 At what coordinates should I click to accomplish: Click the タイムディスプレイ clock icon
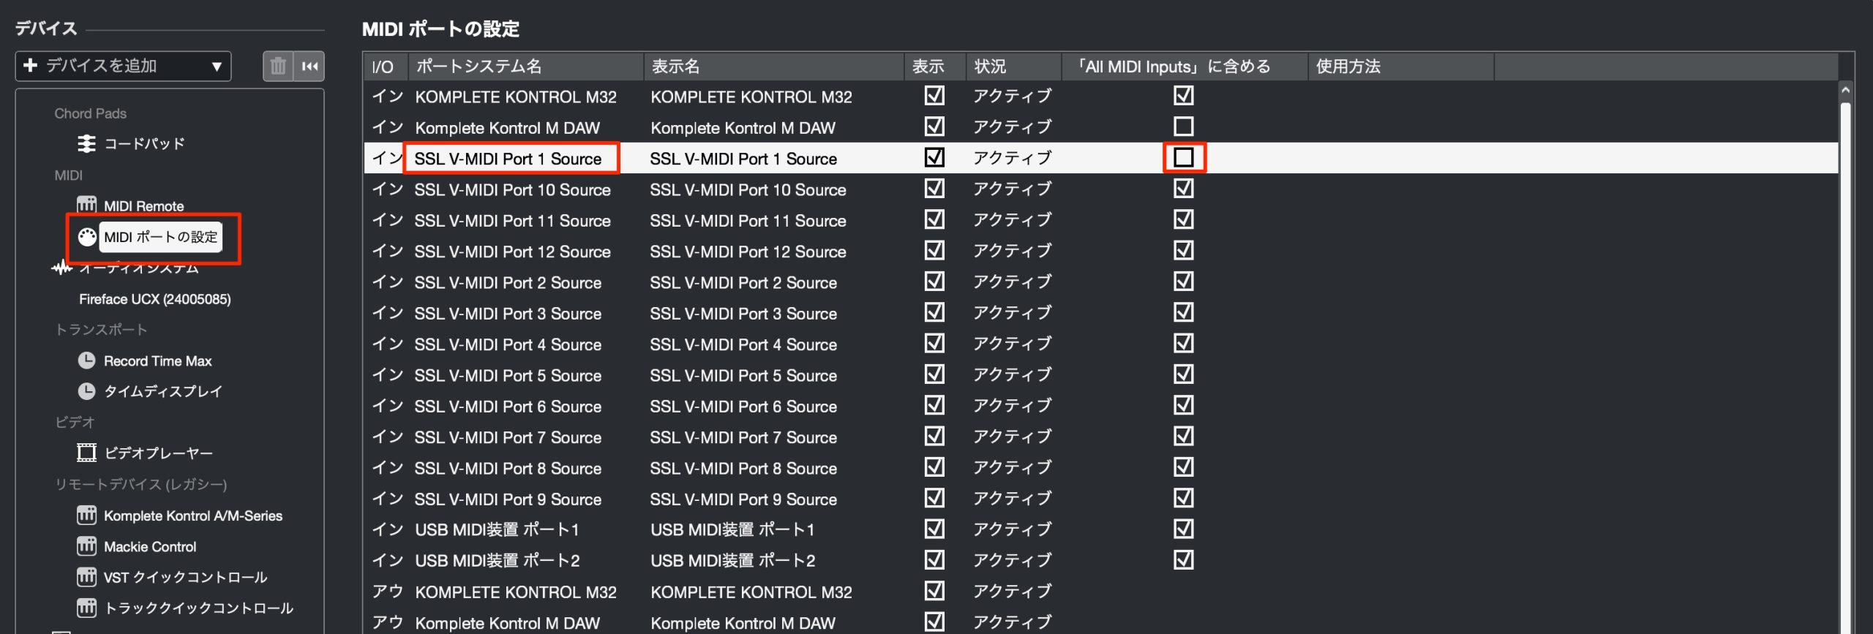click(x=86, y=391)
